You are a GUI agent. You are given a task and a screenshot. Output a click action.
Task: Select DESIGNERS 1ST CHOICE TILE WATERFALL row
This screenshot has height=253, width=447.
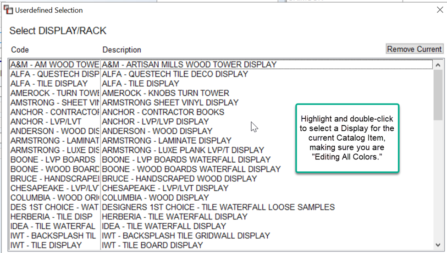(x=221, y=207)
